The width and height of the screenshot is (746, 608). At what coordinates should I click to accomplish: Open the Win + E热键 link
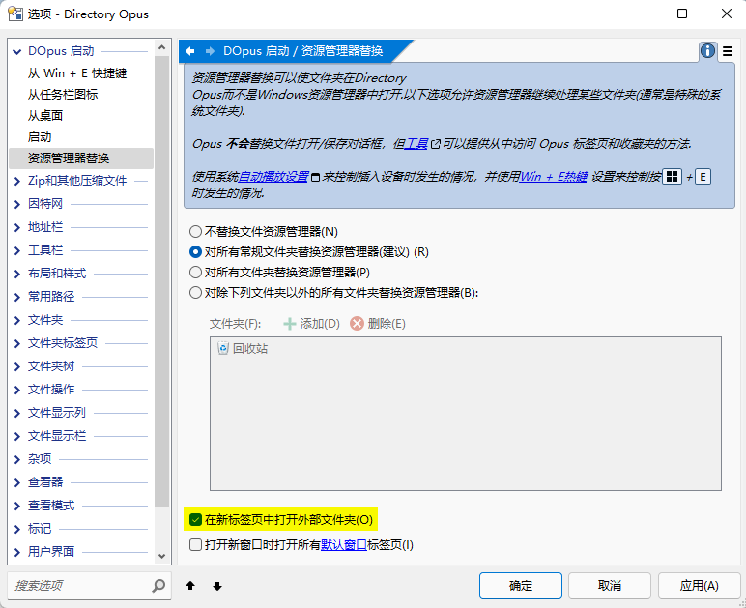tap(554, 177)
